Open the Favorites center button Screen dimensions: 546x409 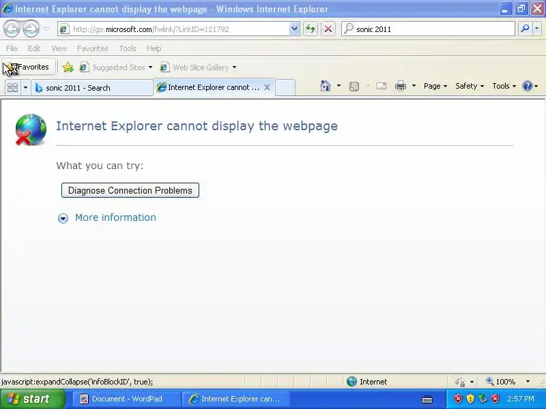[29, 67]
